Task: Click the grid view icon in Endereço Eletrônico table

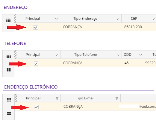Action: tap(9, 100)
